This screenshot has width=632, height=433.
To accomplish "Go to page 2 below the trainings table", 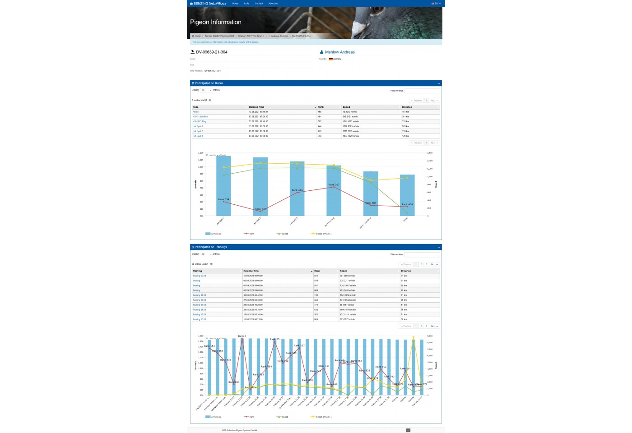I will (421, 326).
